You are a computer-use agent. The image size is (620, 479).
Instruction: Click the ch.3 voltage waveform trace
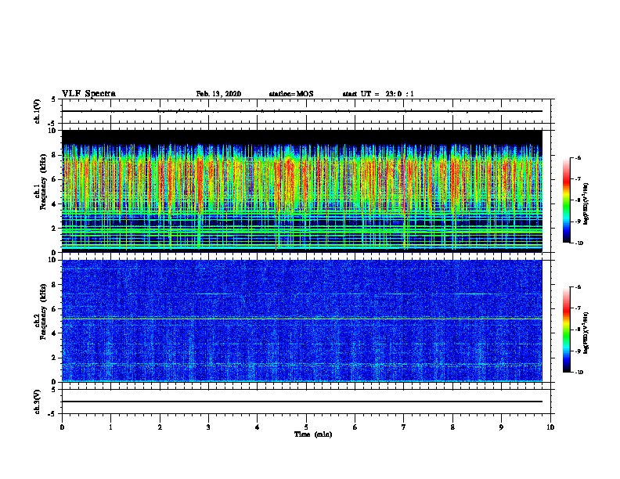coord(302,402)
